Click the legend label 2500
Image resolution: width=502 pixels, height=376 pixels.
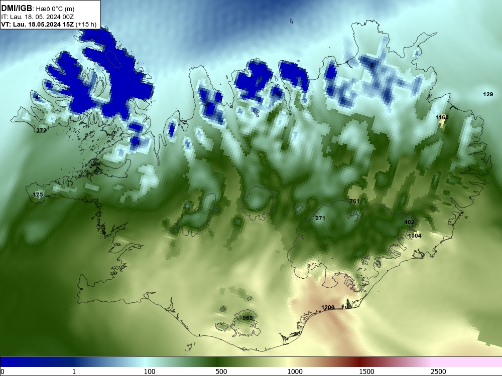pyautogui.click(x=438, y=371)
